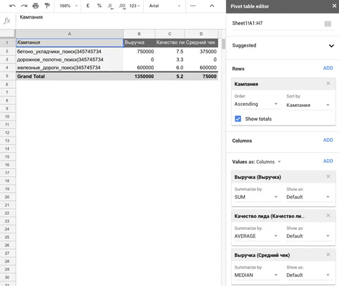Edit the Sheet1!A1:H7 data range field
The height and width of the screenshot is (286, 339).
(276, 23)
